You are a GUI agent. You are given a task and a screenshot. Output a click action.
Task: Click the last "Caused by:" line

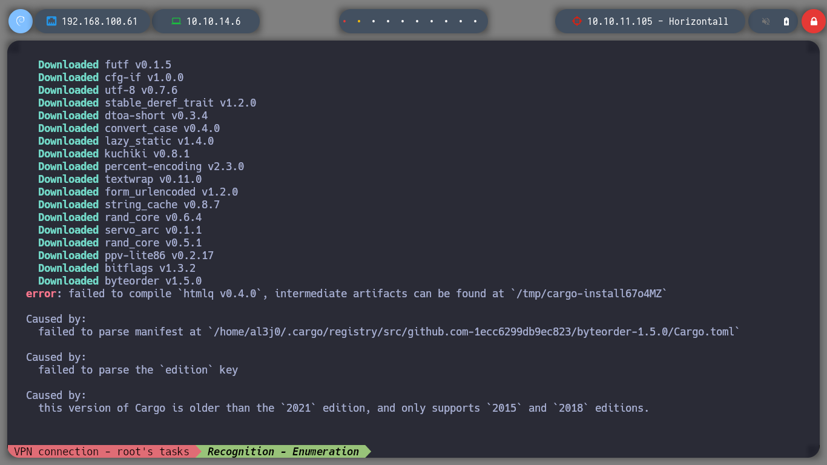click(56, 395)
